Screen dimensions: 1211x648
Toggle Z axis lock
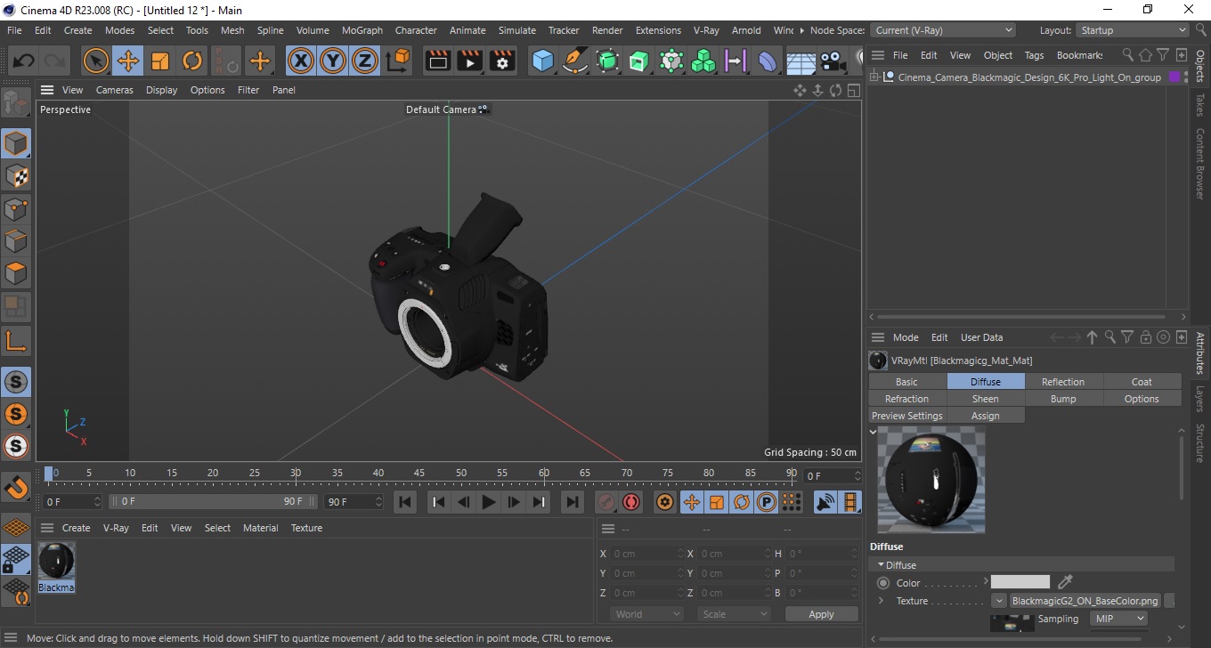[365, 61]
